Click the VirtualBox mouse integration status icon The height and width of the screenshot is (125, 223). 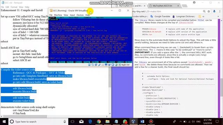(116, 65)
